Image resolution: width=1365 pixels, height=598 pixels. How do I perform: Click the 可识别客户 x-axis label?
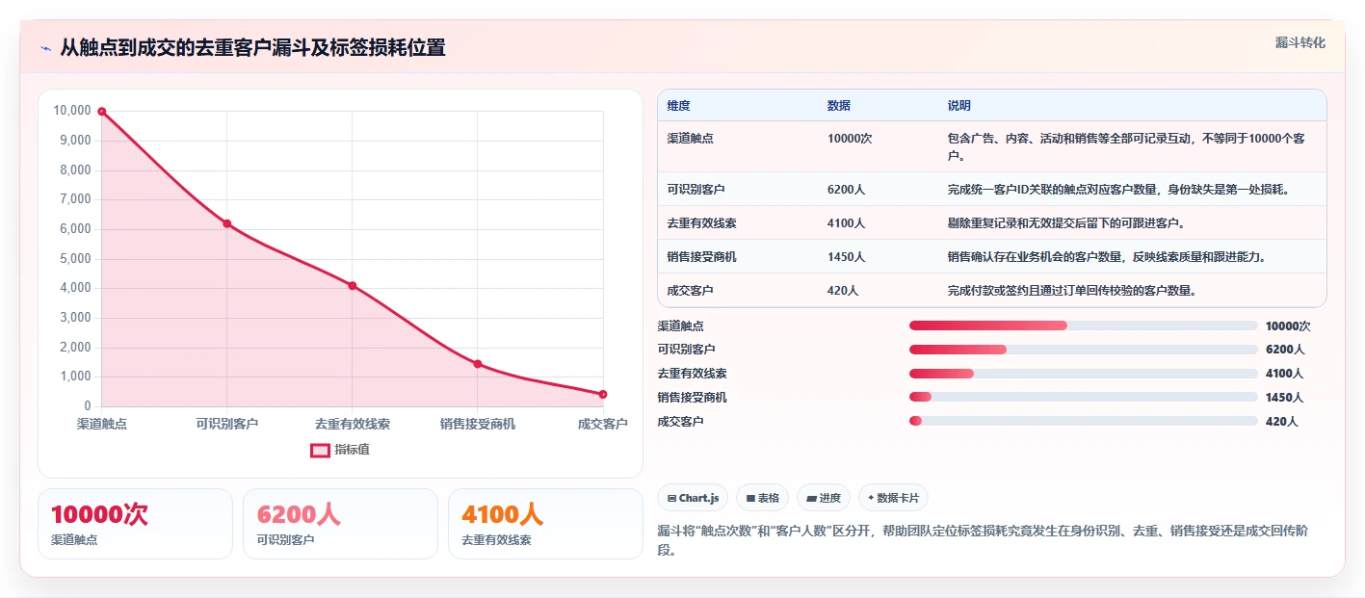tap(227, 424)
